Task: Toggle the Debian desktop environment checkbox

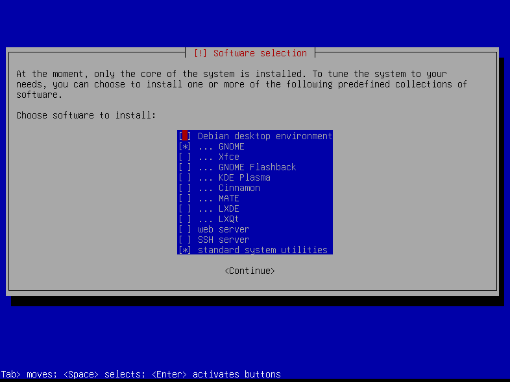Action: click(185, 136)
